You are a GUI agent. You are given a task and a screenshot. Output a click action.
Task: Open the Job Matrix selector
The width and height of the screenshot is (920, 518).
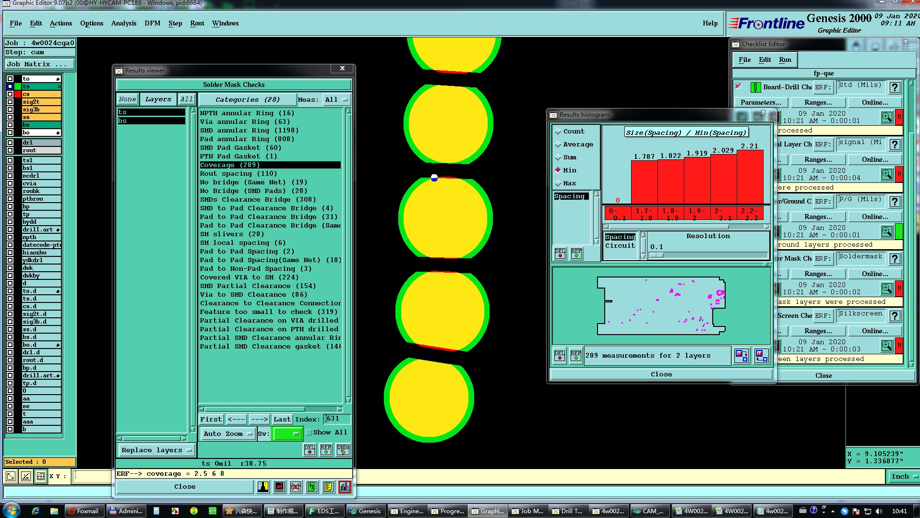pos(40,64)
